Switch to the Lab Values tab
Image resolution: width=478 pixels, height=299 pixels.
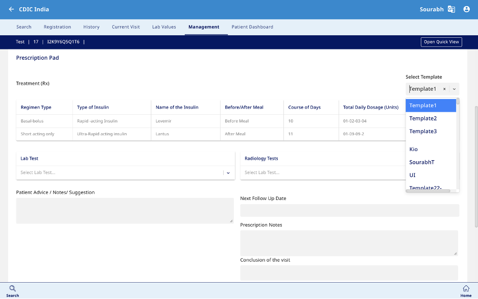tap(164, 27)
